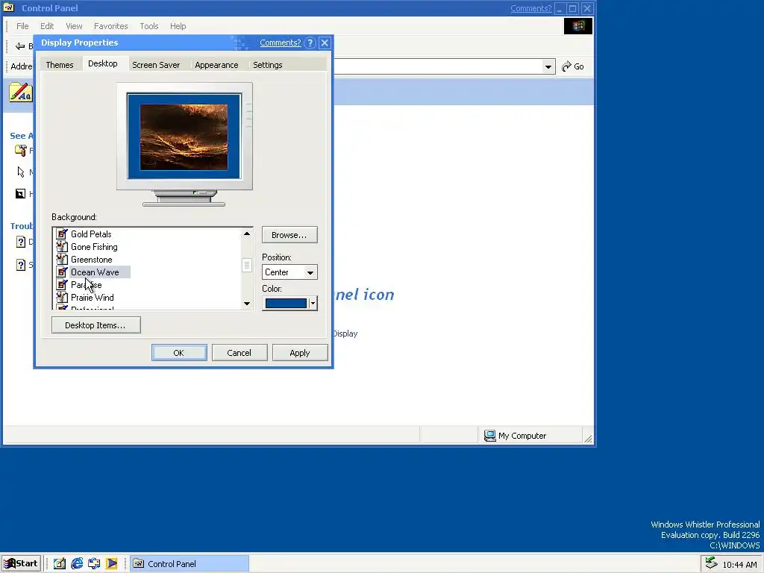Click the notepad quick launch icon
The width and height of the screenshot is (764, 573).
pyautogui.click(x=60, y=564)
